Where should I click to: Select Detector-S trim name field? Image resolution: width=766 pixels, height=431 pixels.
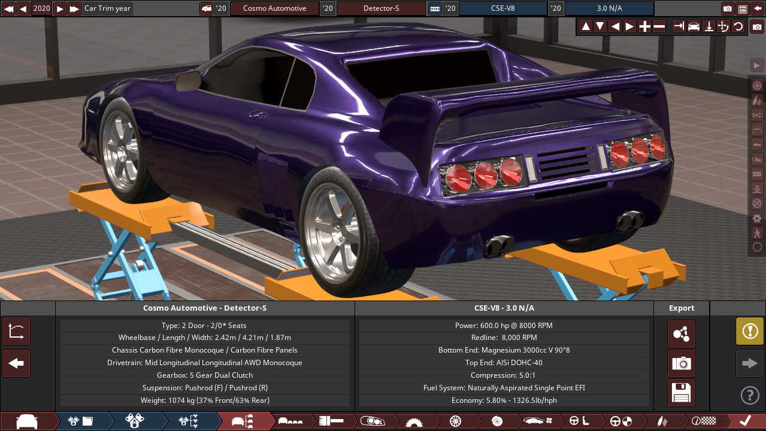(382, 8)
